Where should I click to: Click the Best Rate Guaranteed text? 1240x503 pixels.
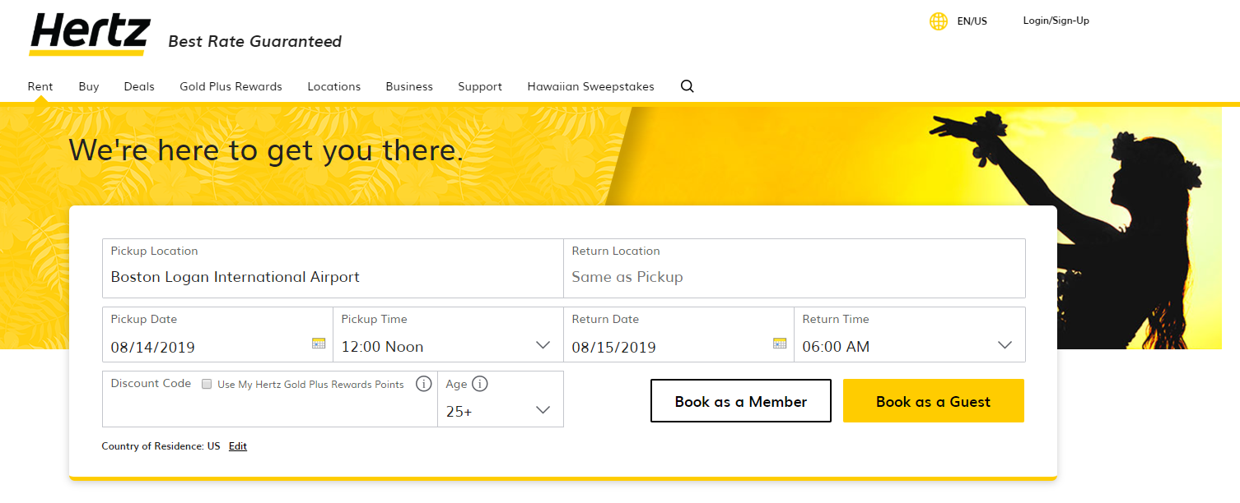point(255,41)
